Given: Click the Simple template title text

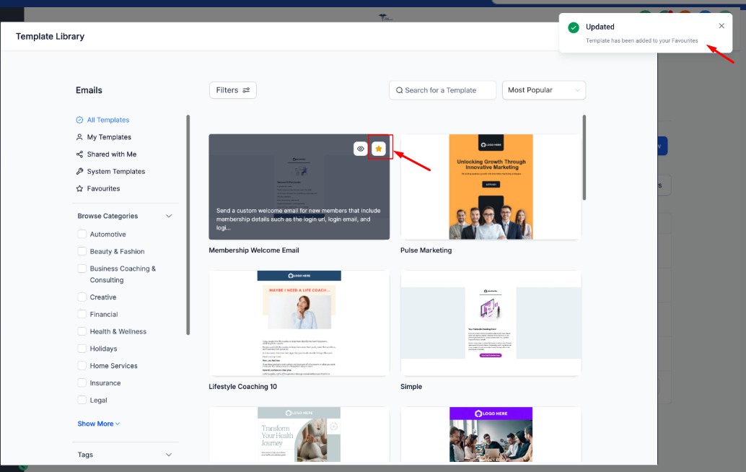Looking at the screenshot, I should [411, 386].
